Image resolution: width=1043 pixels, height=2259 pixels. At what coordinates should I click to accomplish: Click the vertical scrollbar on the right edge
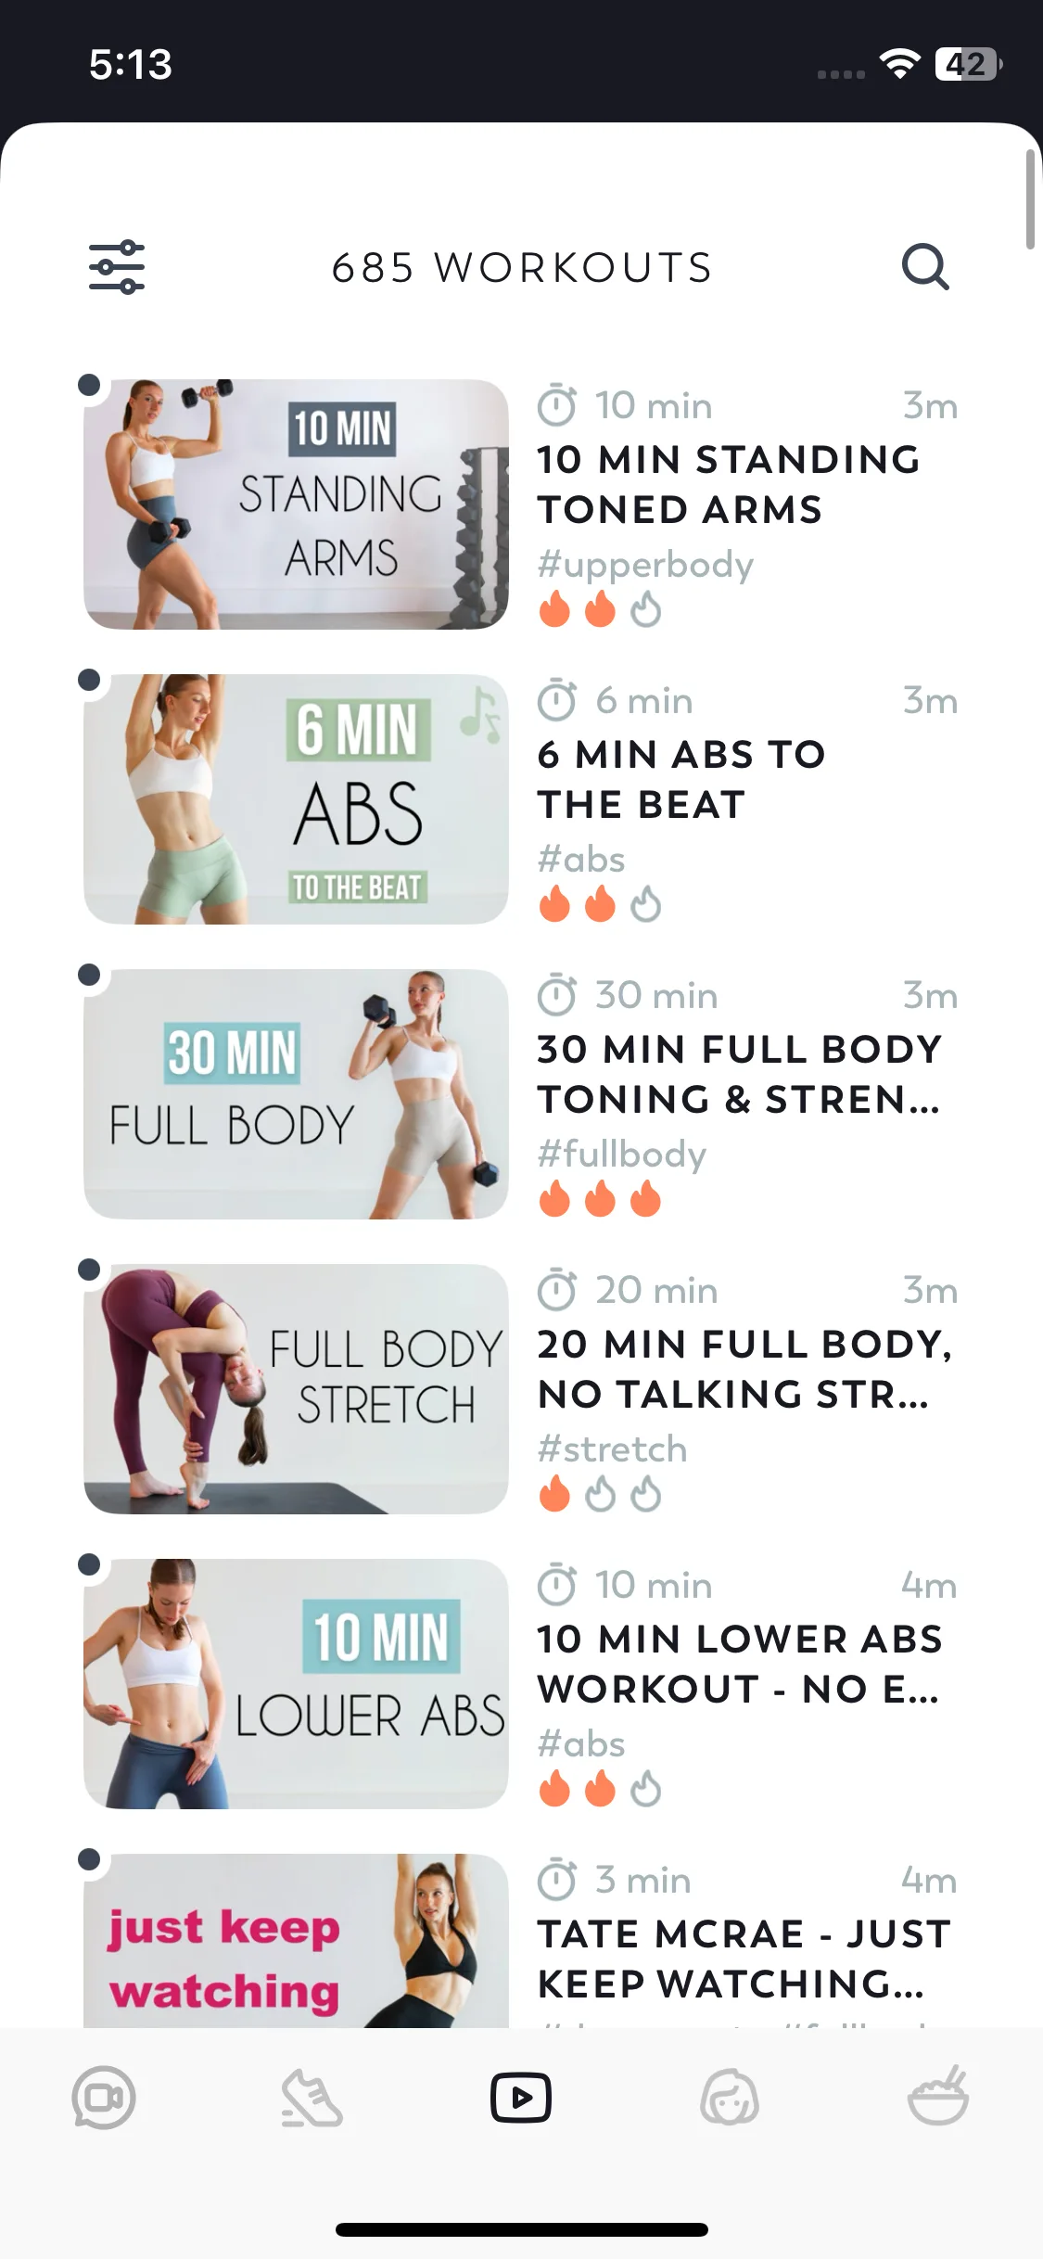(x=1029, y=198)
